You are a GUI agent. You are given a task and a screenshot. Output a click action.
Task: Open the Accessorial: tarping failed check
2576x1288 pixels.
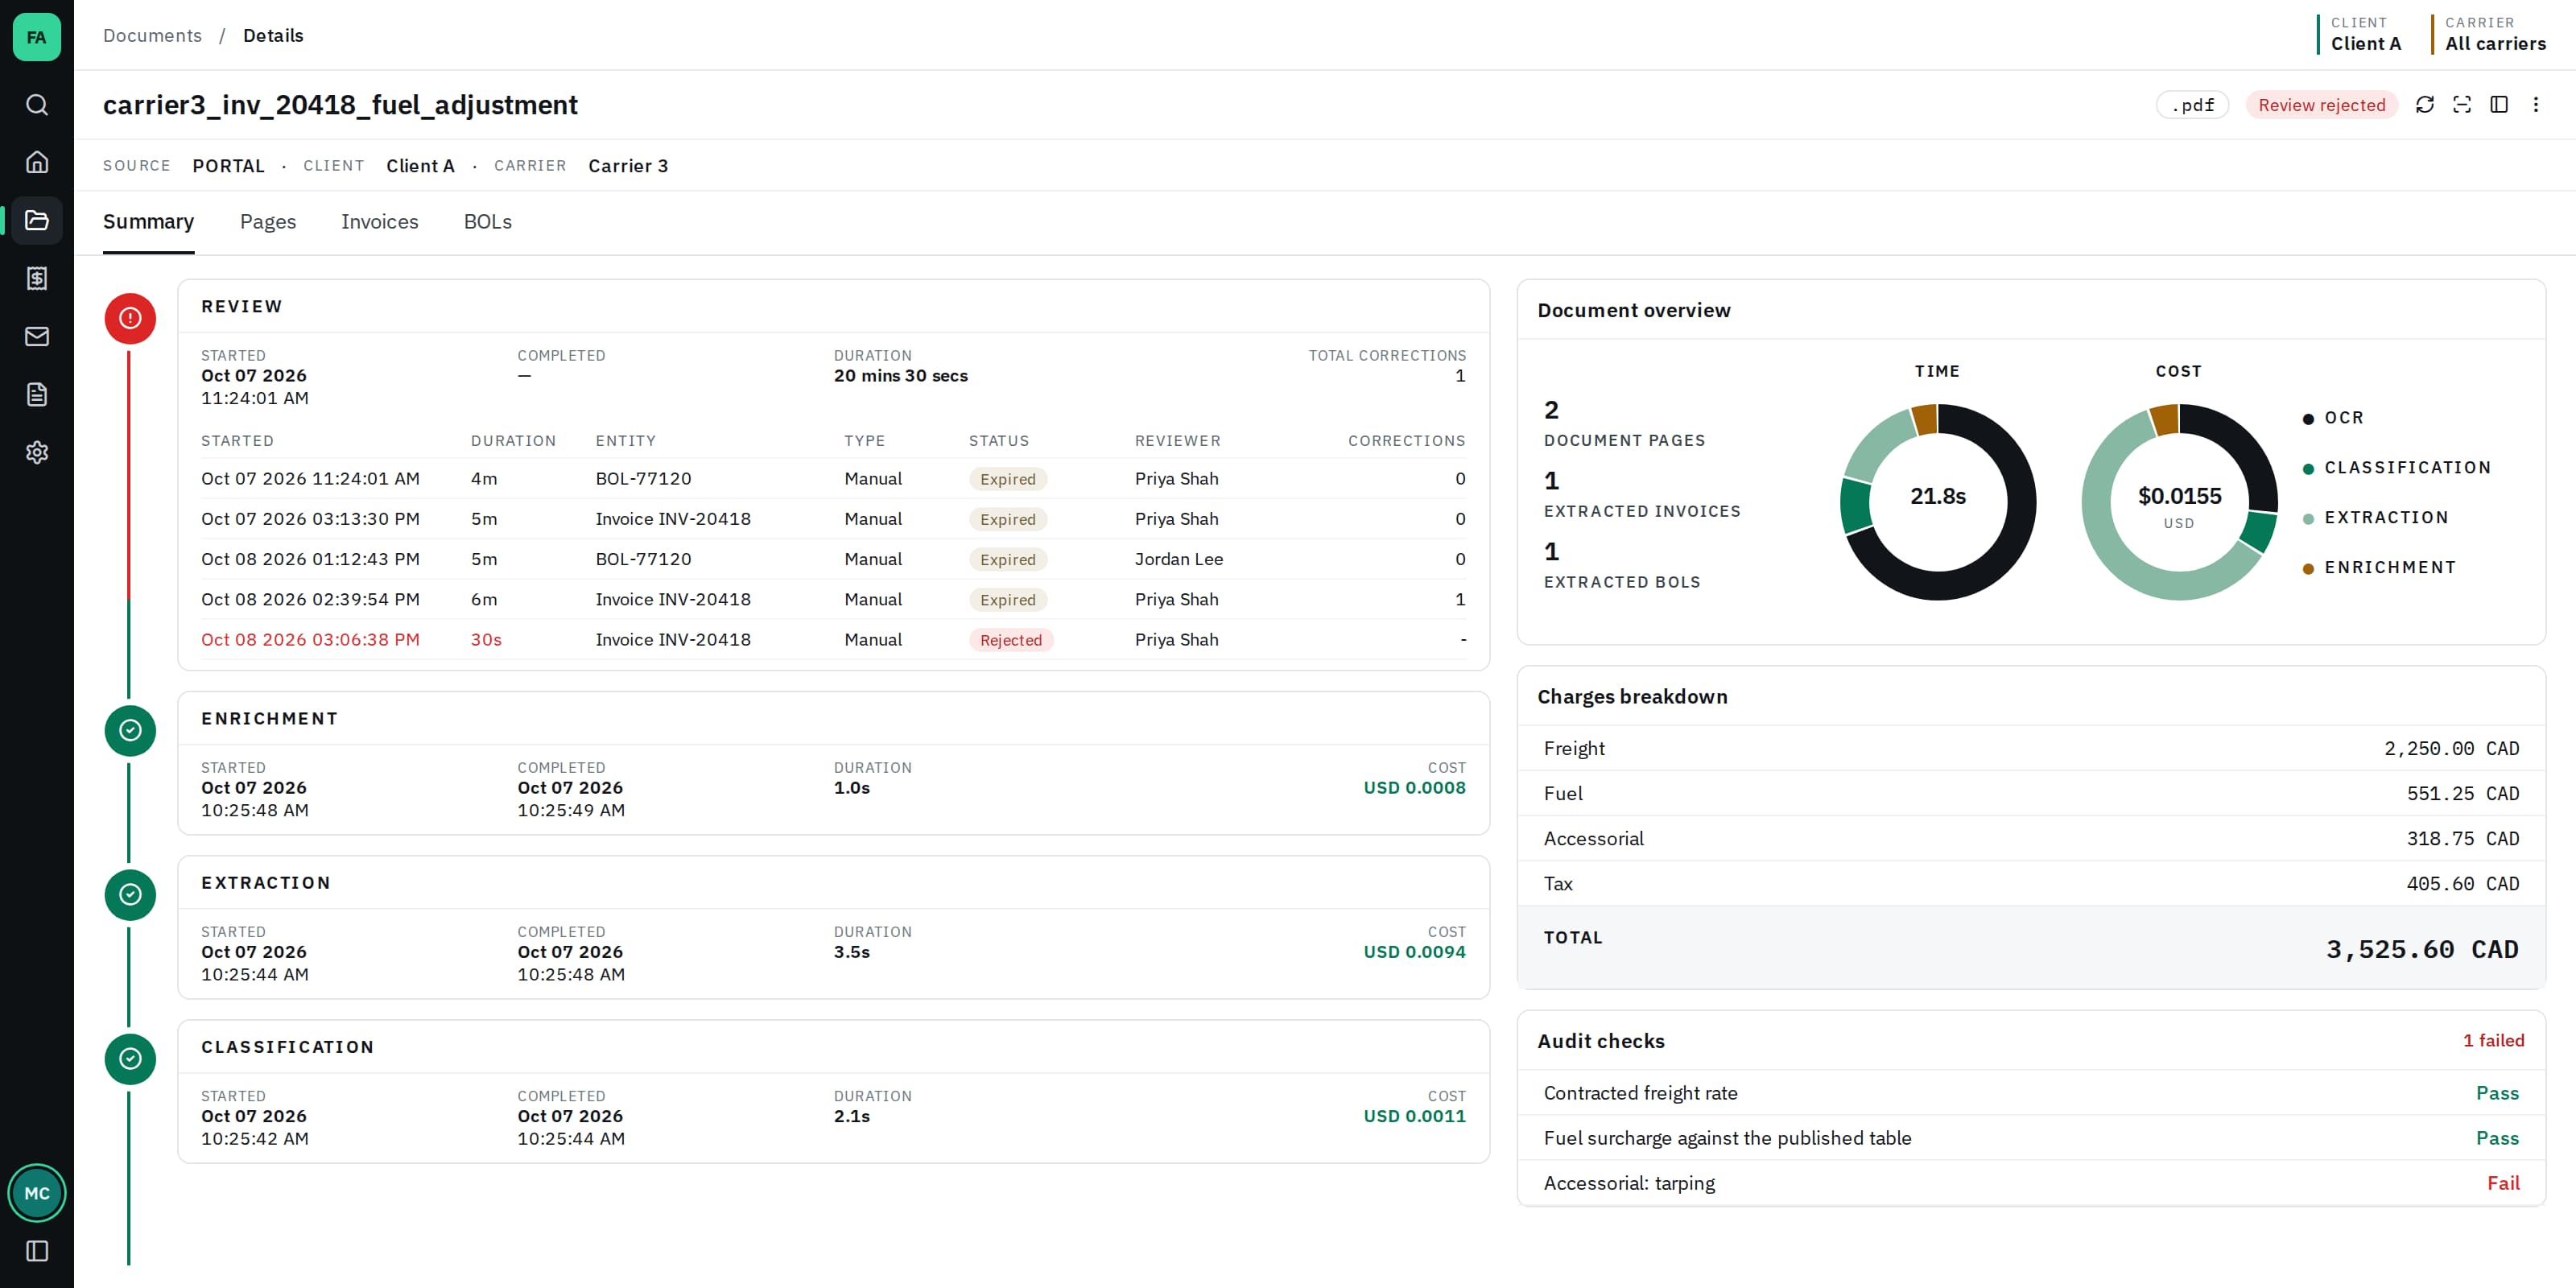2030,1182
